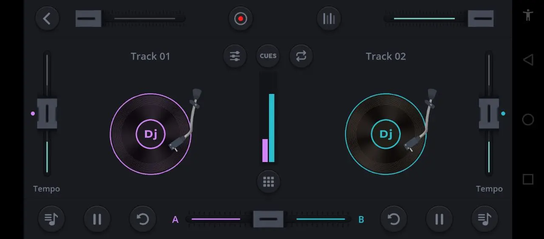Image resolution: width=544 pixels, height=239 pixels.
Task: Click the top-right volume slider handle
Action: click(x=481, y=19)
